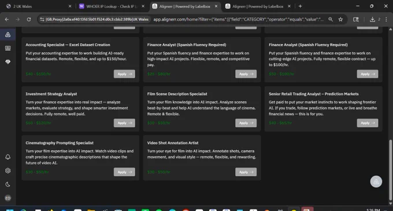Click the address bar URL field
393x211 pixels.
tap(238, 19)
